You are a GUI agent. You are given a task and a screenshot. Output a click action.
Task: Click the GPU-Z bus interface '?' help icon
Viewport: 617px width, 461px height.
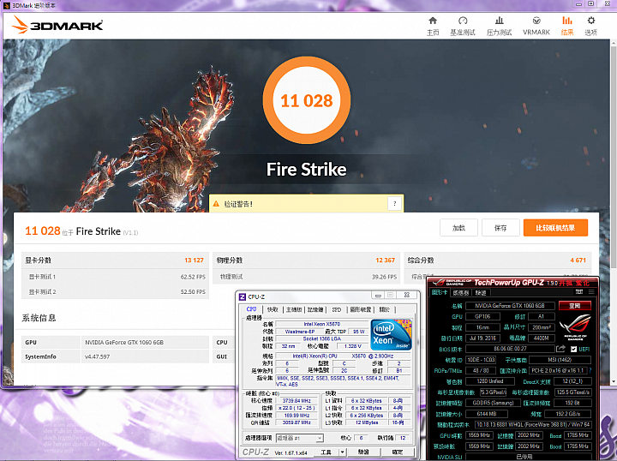click(590, 370)
